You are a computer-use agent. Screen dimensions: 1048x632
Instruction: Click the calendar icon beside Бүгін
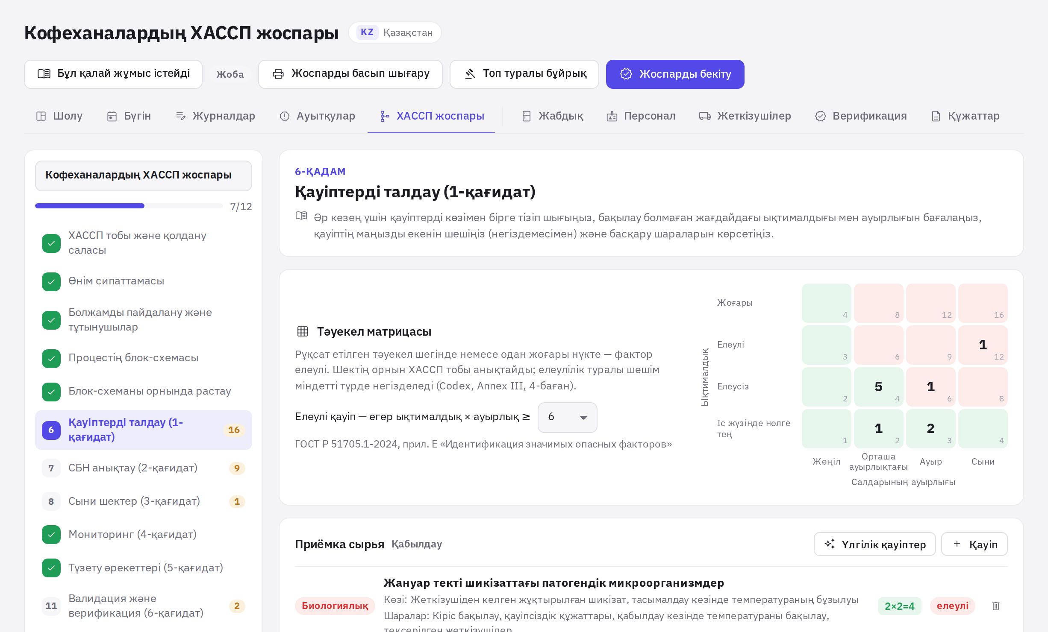tap(112, 116)
